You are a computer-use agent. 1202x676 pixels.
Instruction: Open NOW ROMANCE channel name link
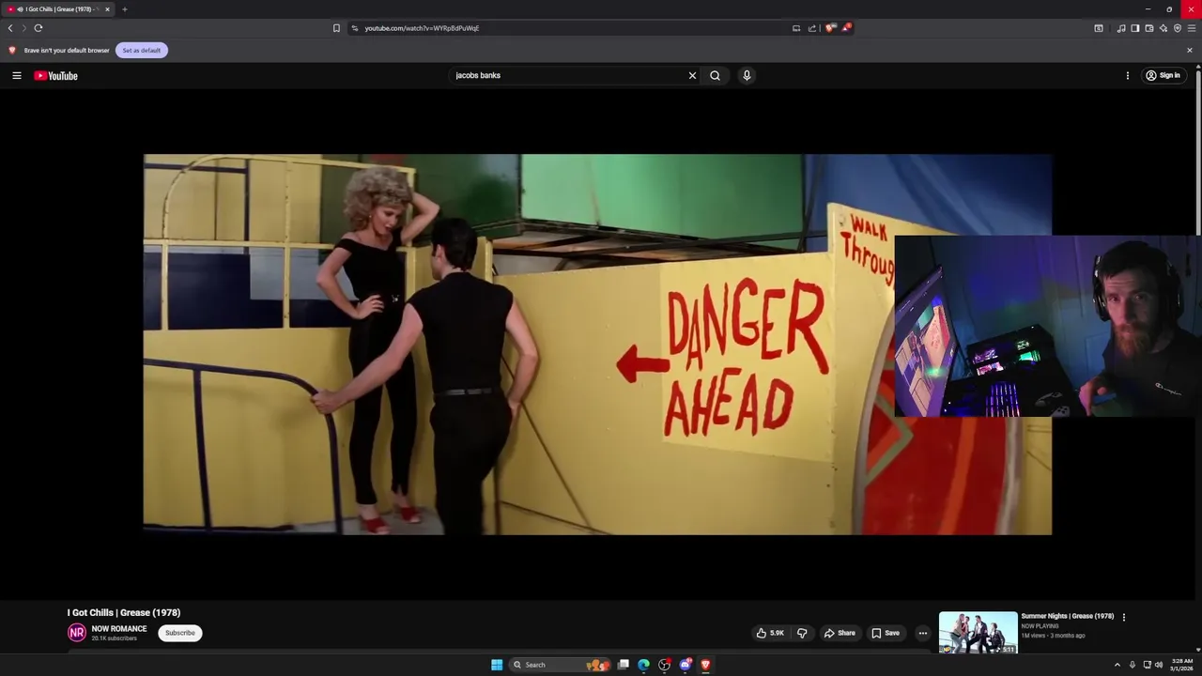coord(119,628)
